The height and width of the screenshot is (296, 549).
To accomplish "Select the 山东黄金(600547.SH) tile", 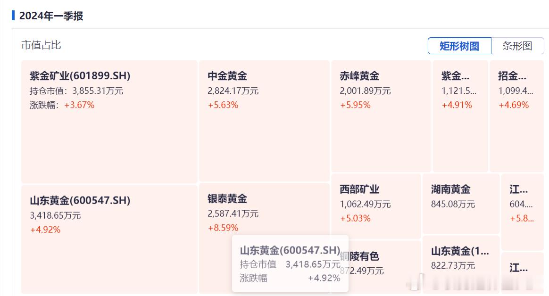I will tap(109, 239).
